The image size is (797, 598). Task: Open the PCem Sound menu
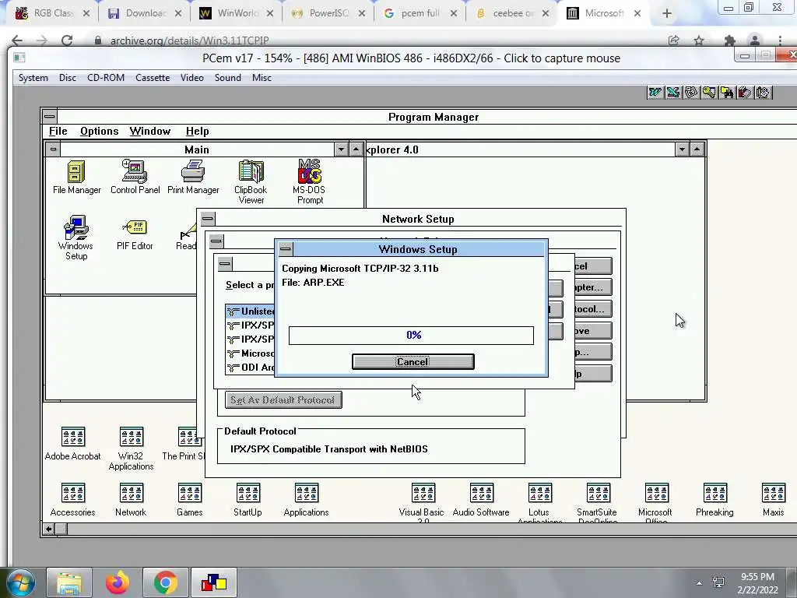pos(228,78)
